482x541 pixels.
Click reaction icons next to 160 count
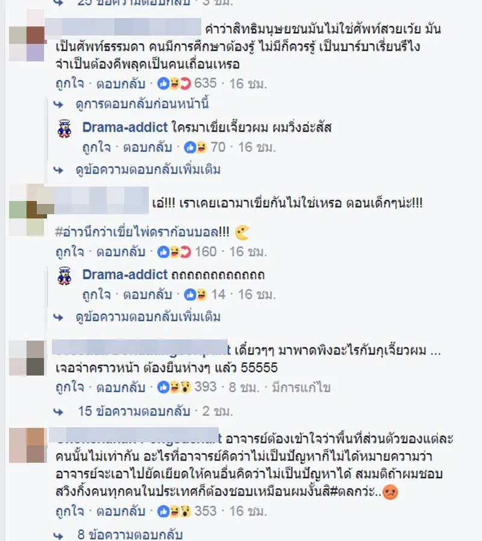pyautogui.click(x=174, y=252)
